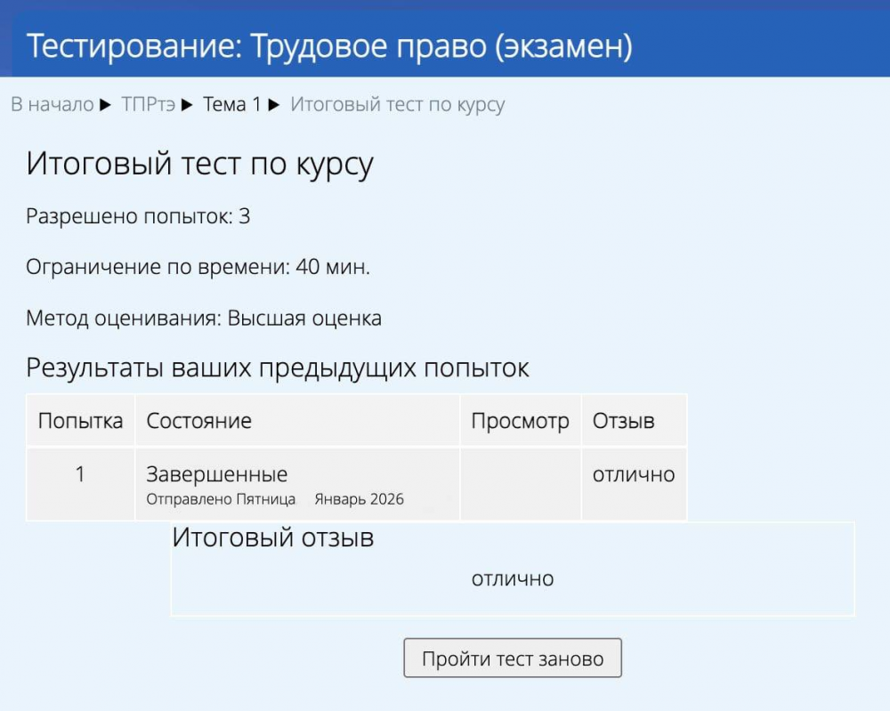Viewport: 890px width, 711px height.
Task: Click the "Попытка" column header
Action: [80, 421]
